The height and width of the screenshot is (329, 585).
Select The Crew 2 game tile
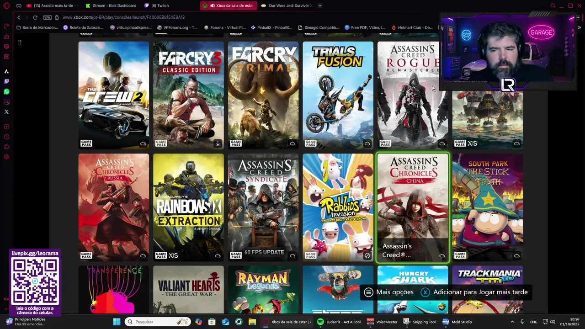[113, 95]
